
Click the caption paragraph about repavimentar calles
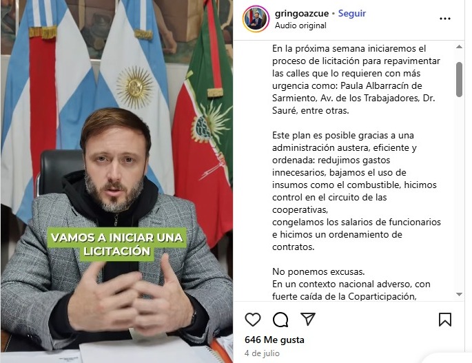click(x=356, y=79)
